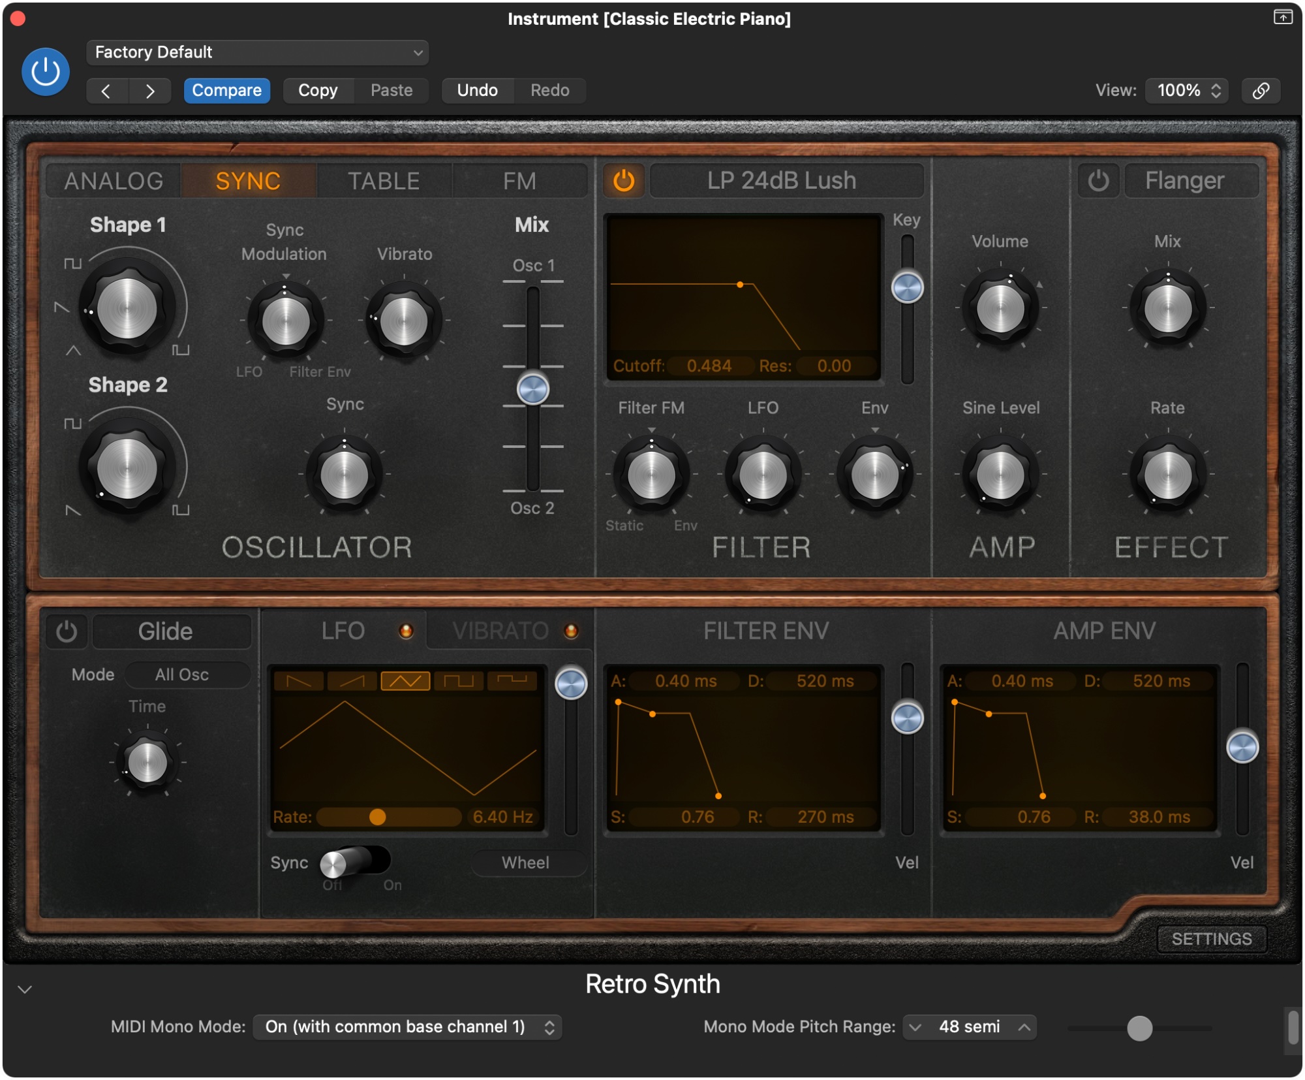
Task: Open the View size 100% menu
Action: (x=1188, y=90)
